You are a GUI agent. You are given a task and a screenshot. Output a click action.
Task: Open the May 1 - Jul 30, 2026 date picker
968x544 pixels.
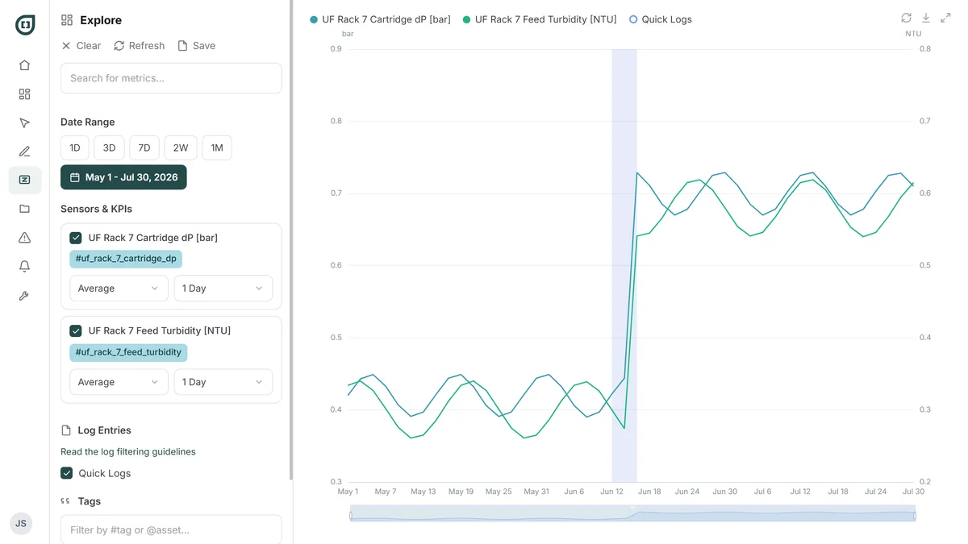tap(123, 177)
